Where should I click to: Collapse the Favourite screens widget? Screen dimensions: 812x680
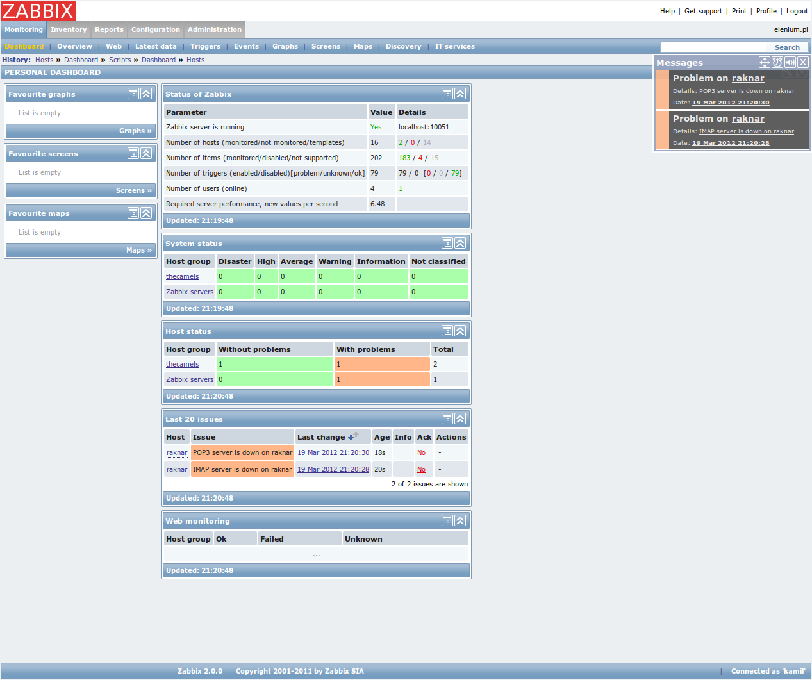click(146, 153)
